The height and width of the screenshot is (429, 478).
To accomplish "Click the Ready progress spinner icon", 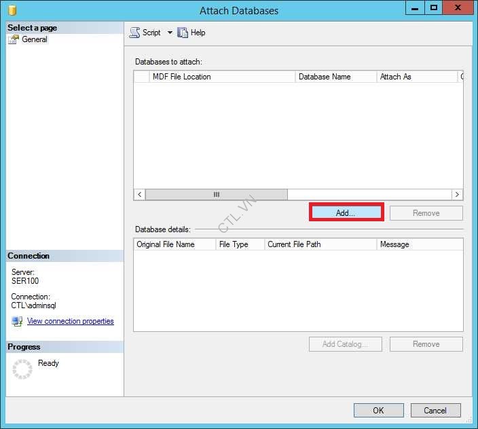I will point(22,369).
